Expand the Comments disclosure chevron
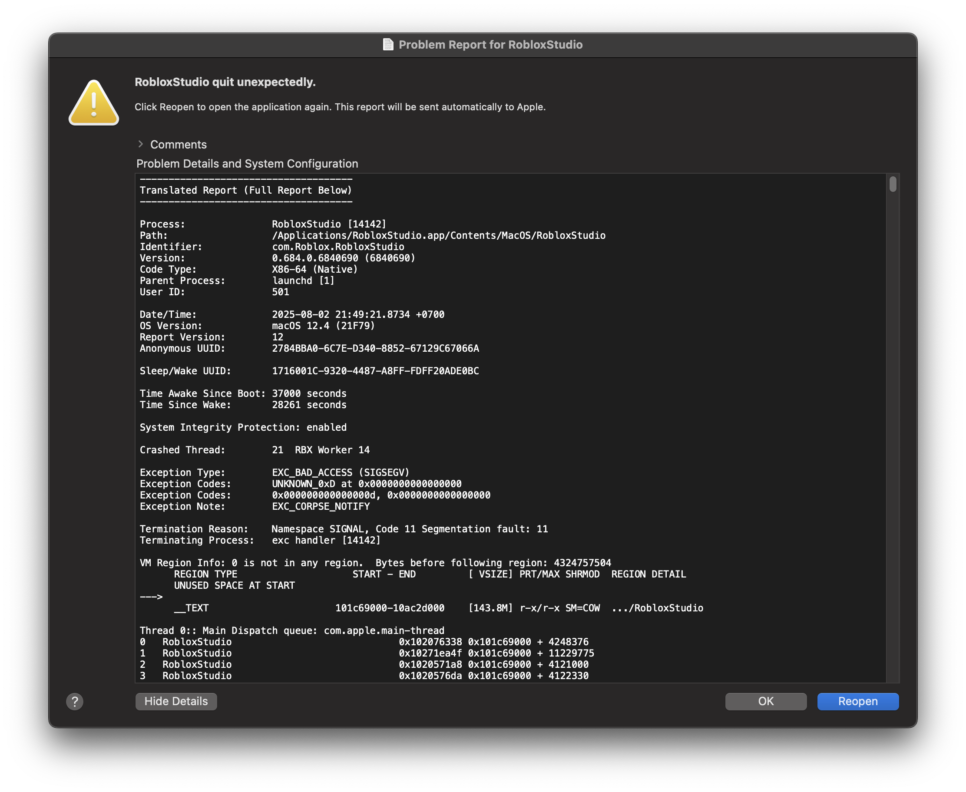Image resolution: width=966 pixels, height=792 pixels. point(141,144)
